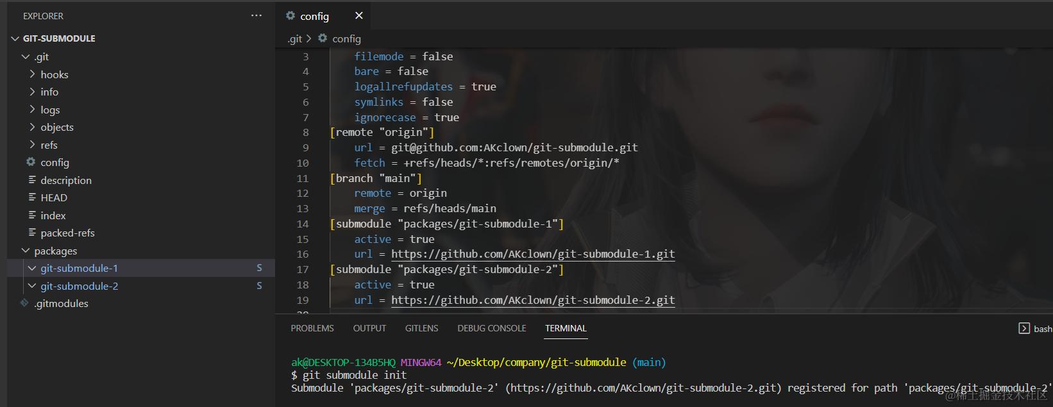Switch to OUTPUT panel tab
1053x407 pixels.
click(369, 328)
